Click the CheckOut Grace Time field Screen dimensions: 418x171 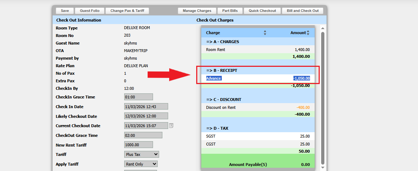(143, 135)
